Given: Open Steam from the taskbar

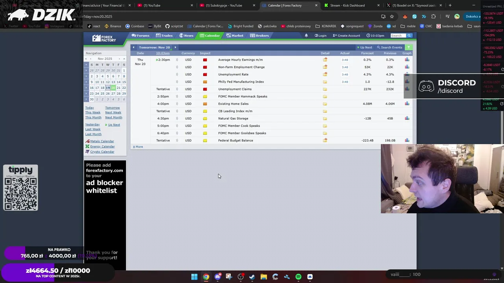Looking at the screenshot, I should 252,277.
